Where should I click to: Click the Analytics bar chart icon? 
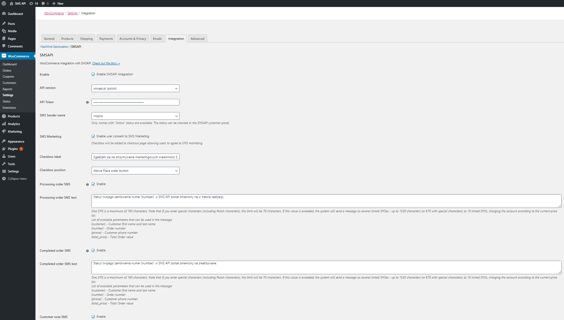(x=4, y=124)
